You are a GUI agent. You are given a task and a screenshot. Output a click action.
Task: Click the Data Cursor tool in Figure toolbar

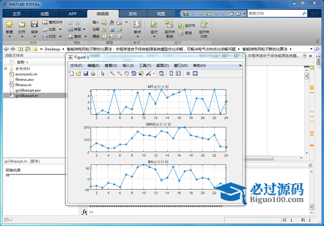[x=141, y=73]
